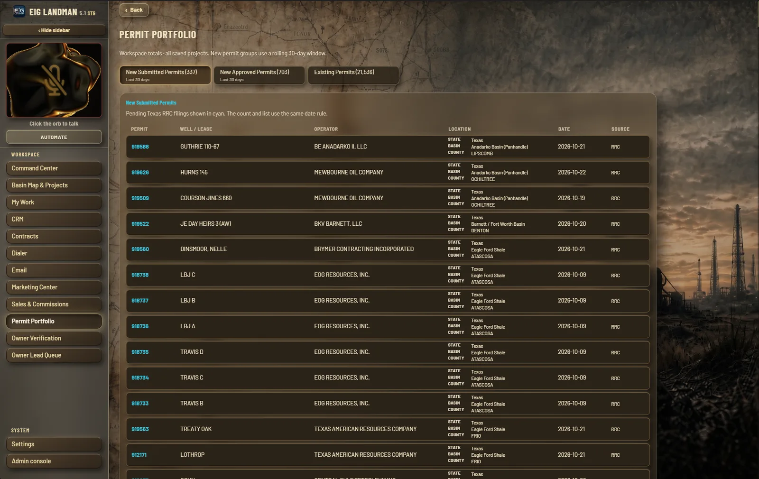This screenshot has width=759, height=479.
Task: Open the Dialer
Action: (x=54, y=253)
